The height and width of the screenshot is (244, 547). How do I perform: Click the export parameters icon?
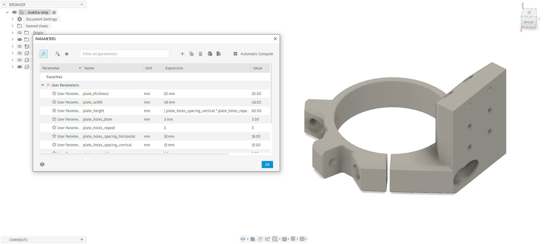pos(219,54)
